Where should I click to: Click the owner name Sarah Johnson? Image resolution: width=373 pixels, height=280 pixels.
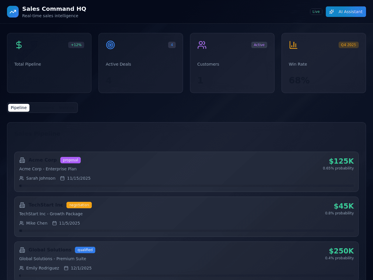click(41, 178)
